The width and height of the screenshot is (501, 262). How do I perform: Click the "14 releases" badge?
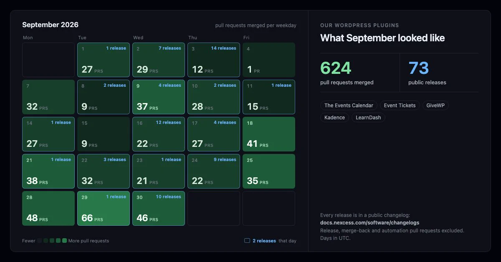point(223,48)
